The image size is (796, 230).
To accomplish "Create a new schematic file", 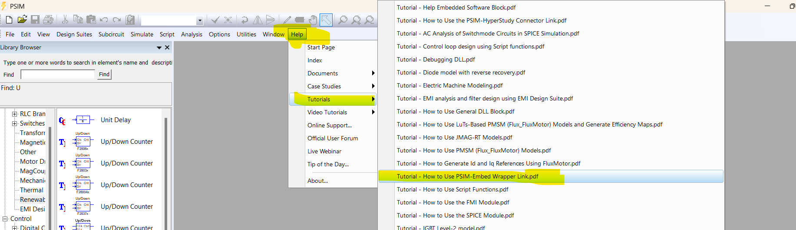I will coord(9,19).
